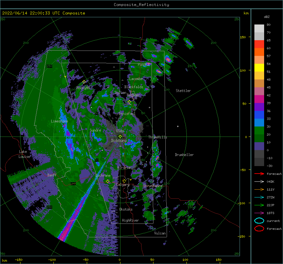Click the orange swatch between 60 and 57 dBZ
Image resolution: width=283 pixels, height=264 pixels.
click(x=259, y=52)
